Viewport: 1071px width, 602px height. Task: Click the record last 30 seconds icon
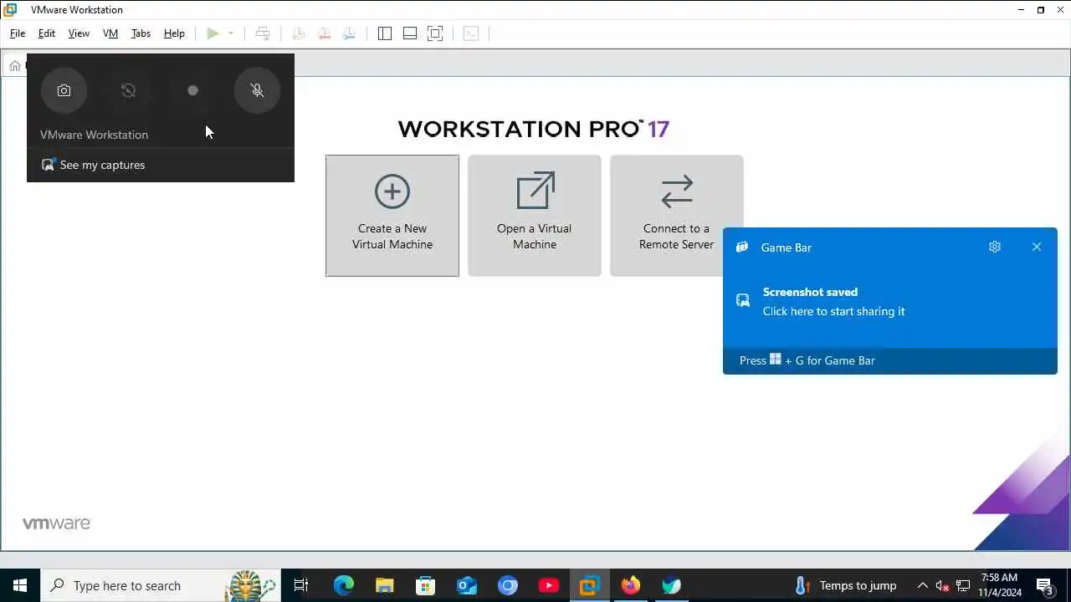(x=128, y=90)
